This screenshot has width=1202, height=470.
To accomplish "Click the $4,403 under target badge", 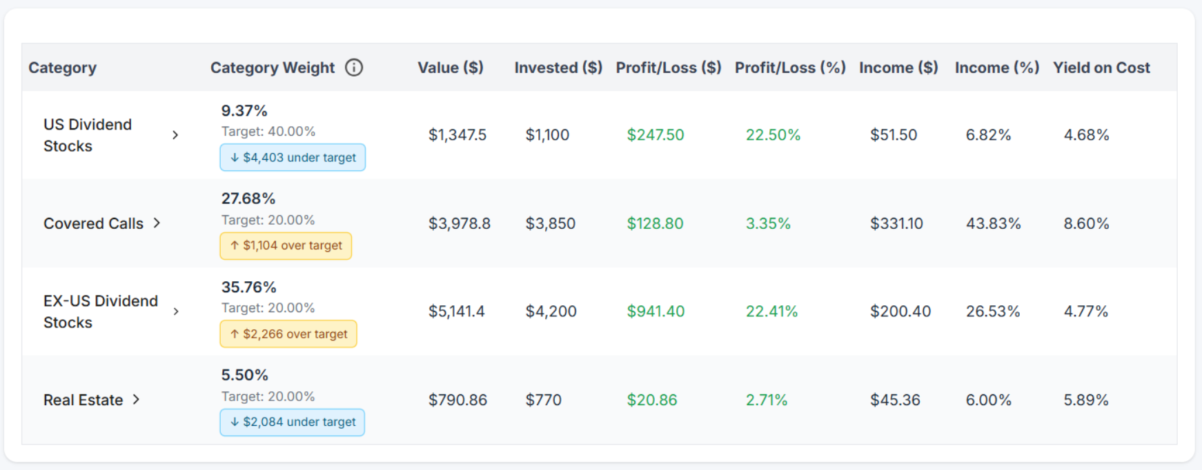I will click(x=293, y=157).
